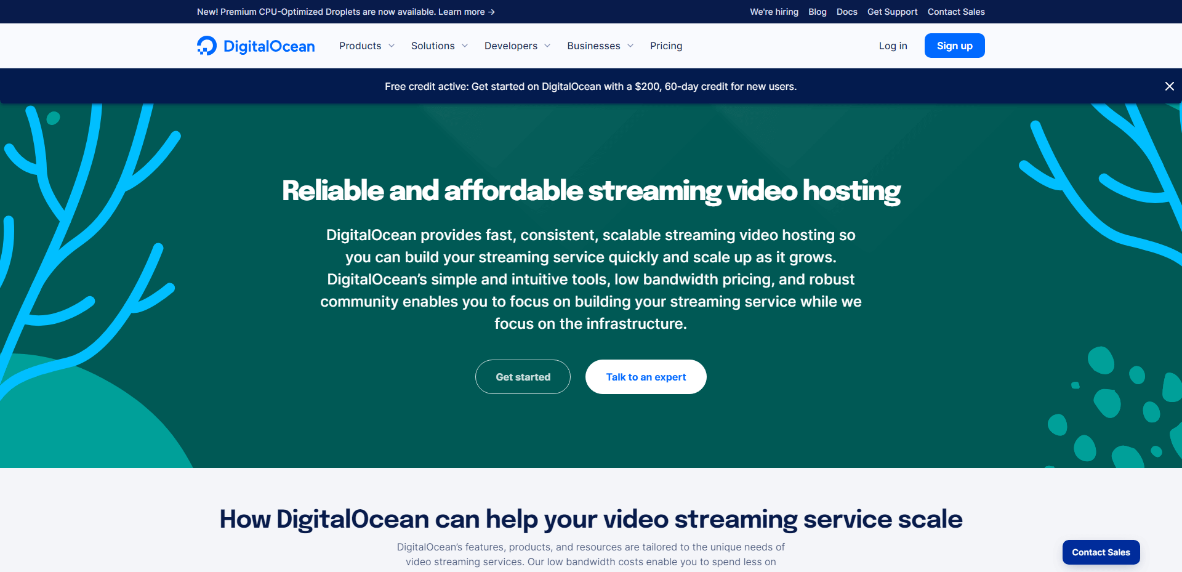The height and width of the screenshot is (572, 1182).
Task: Click the Get Support link
Action: [892, 12]
